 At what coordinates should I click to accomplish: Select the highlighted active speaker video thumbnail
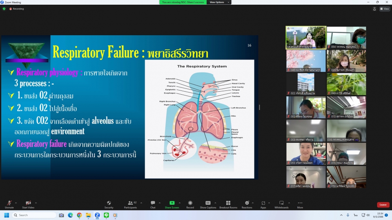coord(306,38)
